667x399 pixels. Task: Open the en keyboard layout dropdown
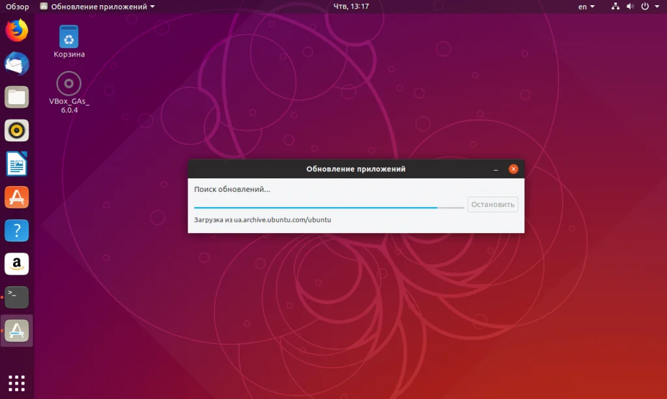pos(586,7)
